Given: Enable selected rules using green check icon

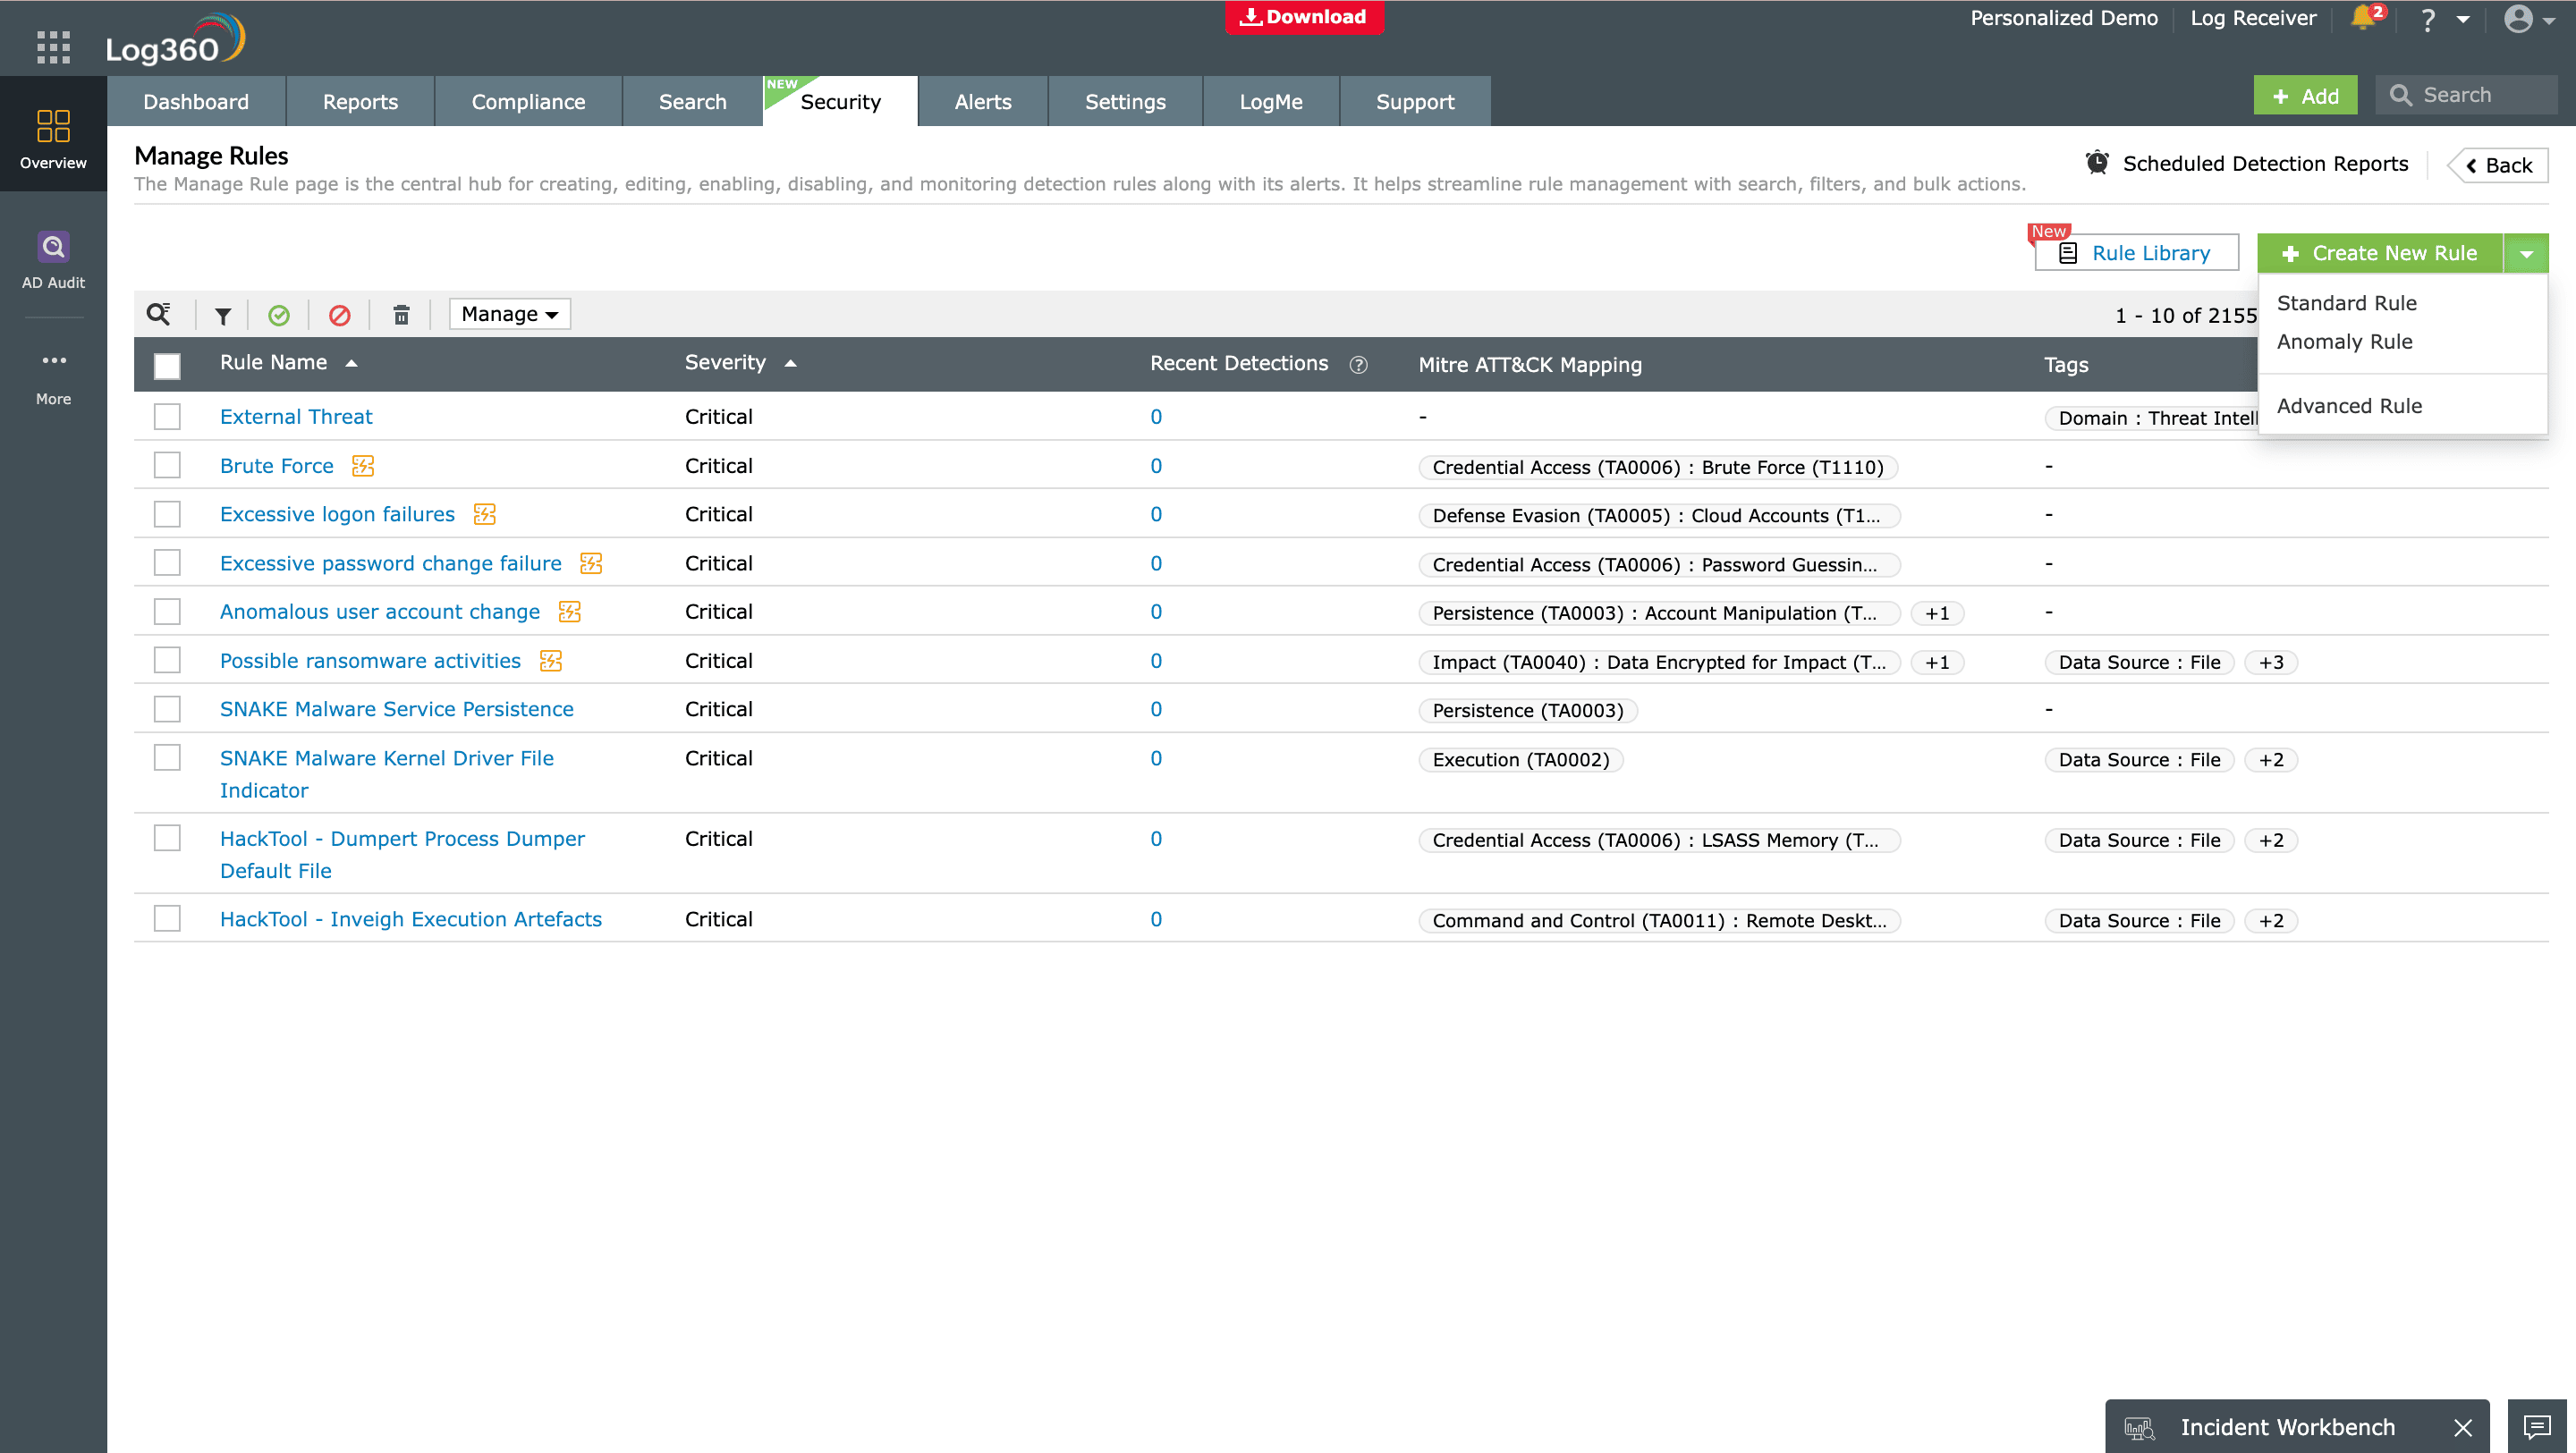Looking at the screenshot, I should tap(280, 315).
